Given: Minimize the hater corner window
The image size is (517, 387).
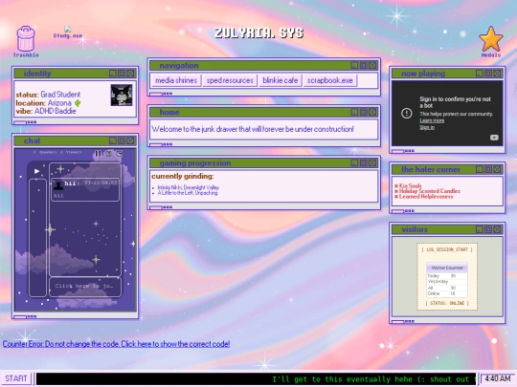Looking at the screenshot, I should coord(480,169).
